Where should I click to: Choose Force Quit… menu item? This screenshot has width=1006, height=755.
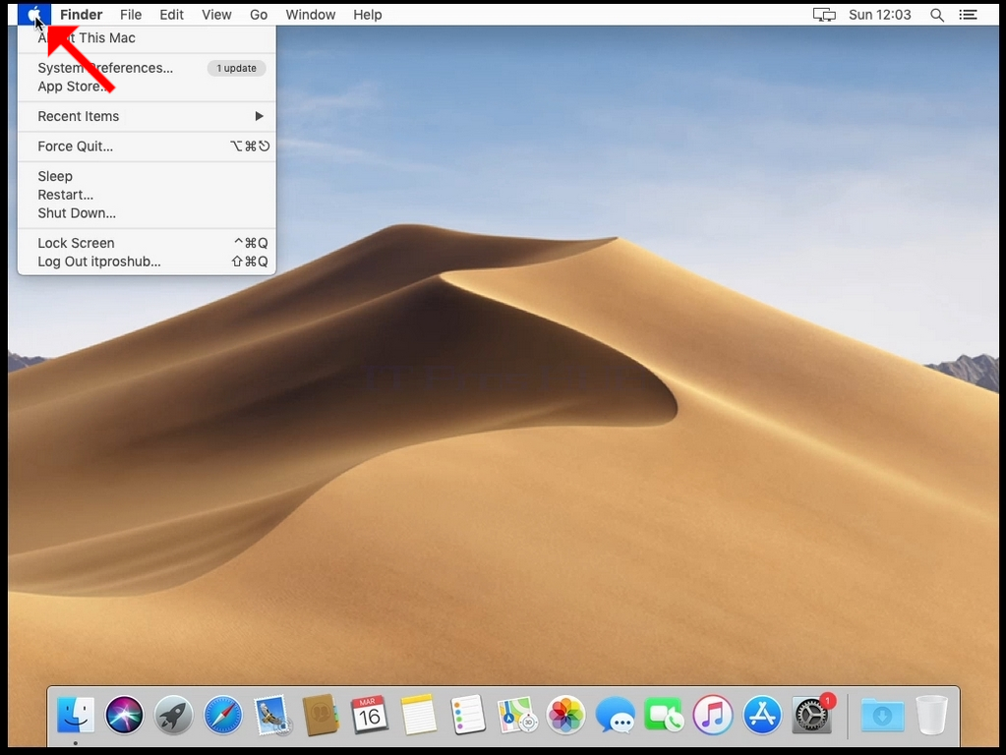pos(147,146)
